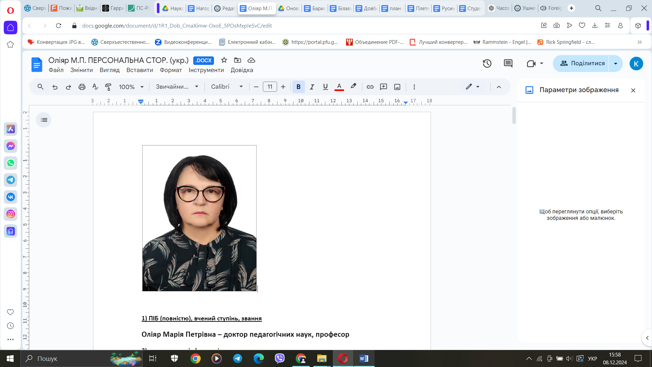The image size is (652, 367).
Task: Star the document title
Action: coord(224,60)
